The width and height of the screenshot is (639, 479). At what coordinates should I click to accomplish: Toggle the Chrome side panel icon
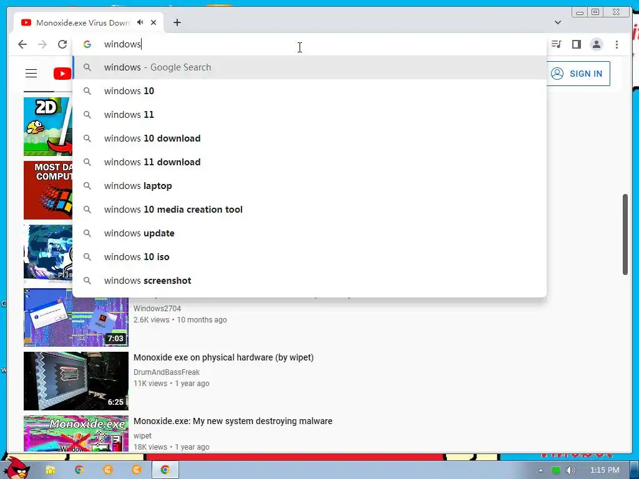pyautogui.click(x=576, y=44)
